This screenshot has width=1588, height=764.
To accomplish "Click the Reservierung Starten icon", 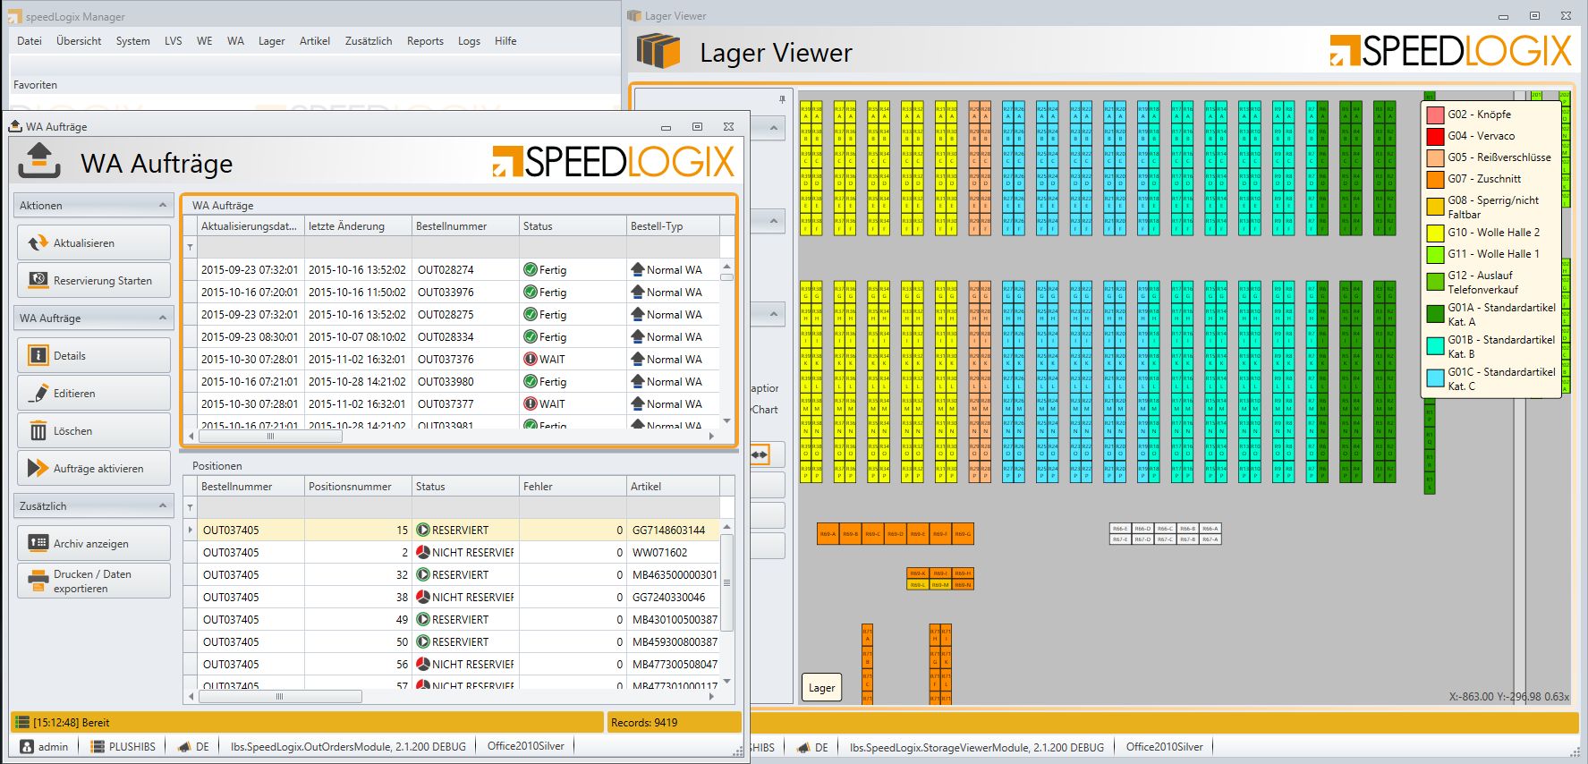I will pos(38,280).
